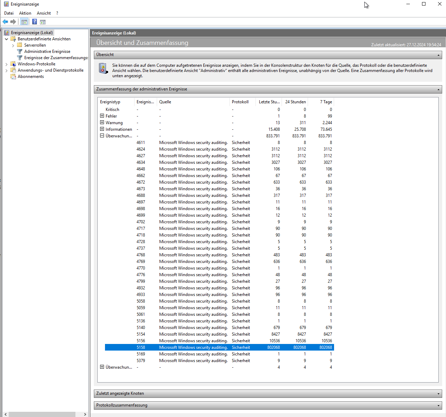Select Abonnements in the console tree
The width and height of the screenshot is (446, 417).
click(31, 77)
